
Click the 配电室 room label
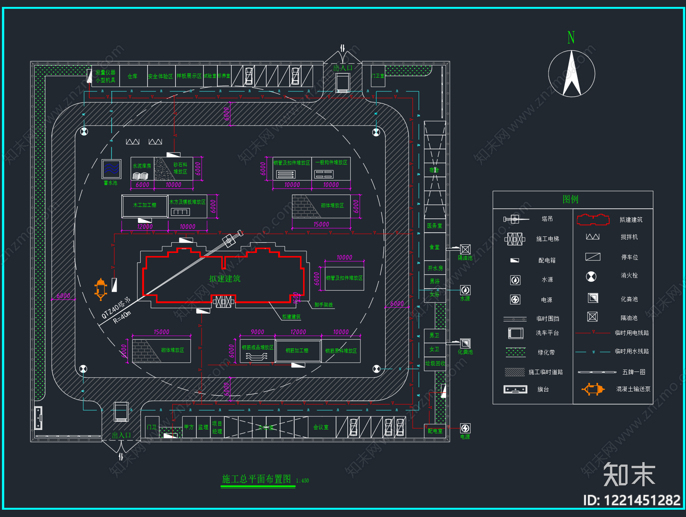point(435,431)
